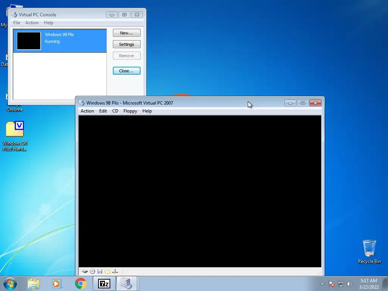
Task: Click the network adapter status icon in VM window
Action: 115,271
